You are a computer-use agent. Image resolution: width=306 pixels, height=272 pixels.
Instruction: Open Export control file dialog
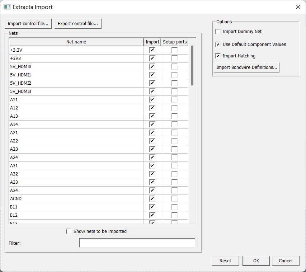[x=77, y=23]
